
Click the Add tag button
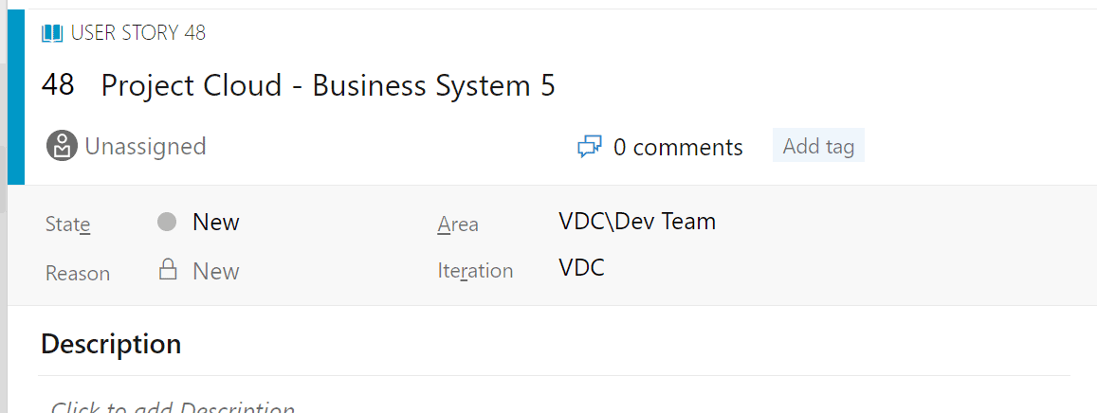pos(818,147)
